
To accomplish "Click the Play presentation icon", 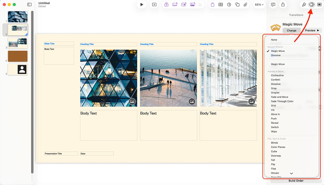I will 141,4.
